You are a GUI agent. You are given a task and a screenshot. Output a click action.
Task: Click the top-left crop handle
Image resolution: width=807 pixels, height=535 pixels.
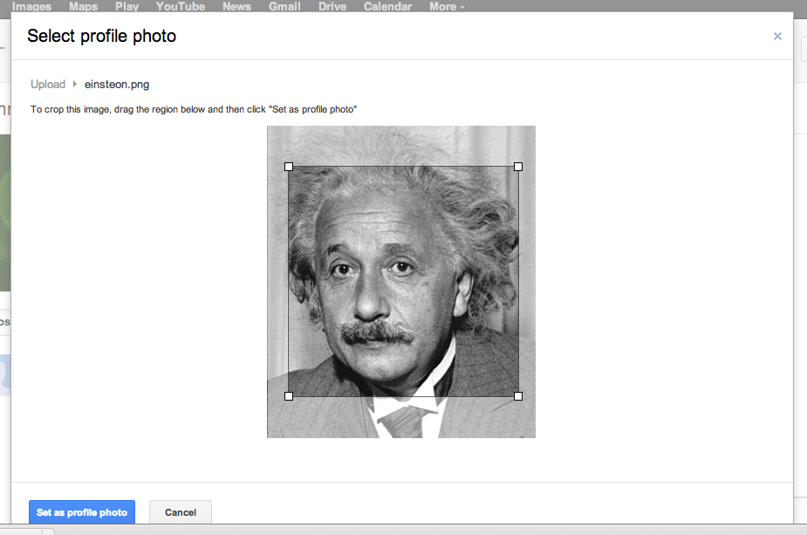pos(289,166)
